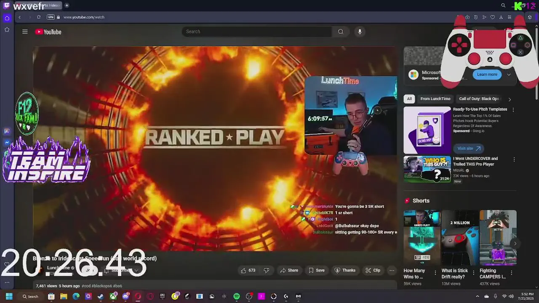Open the sidebar Home icon
The image size is (539, 303).
7,18
